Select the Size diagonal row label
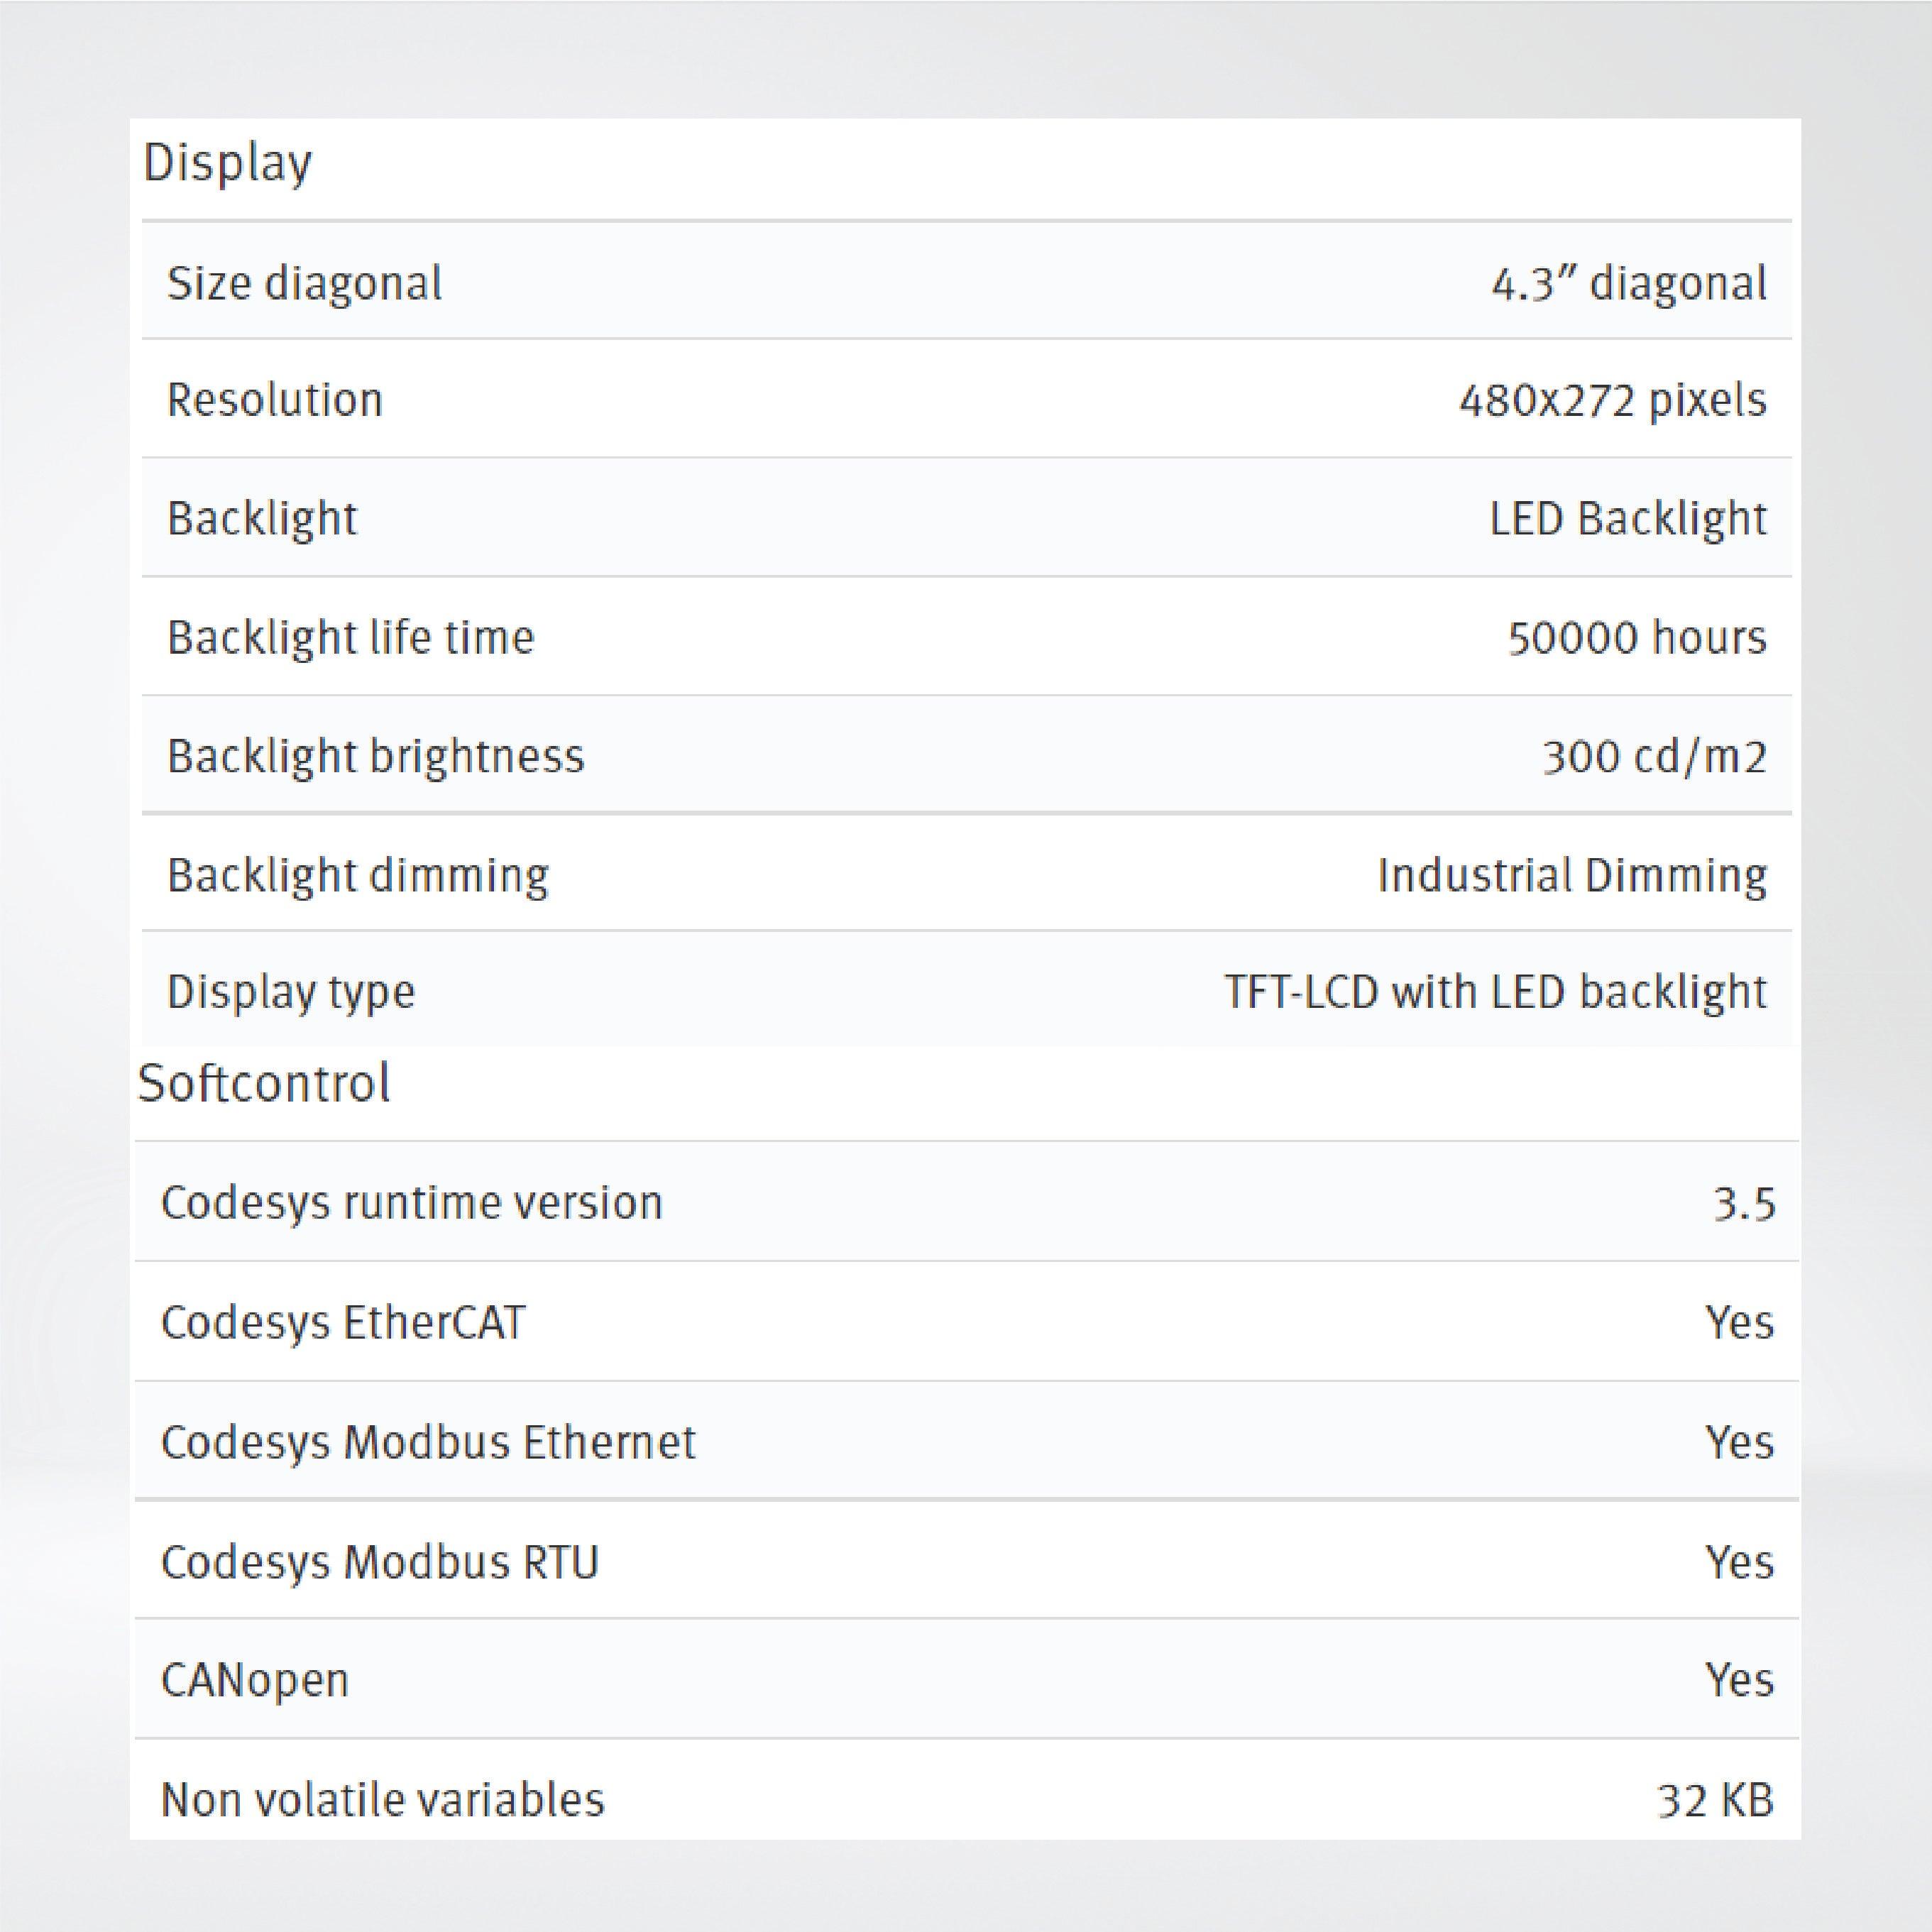1932x1932 pixels. click(x=304, y=283)
